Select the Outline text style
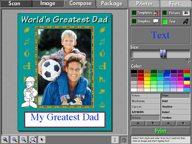 point(175,118)
